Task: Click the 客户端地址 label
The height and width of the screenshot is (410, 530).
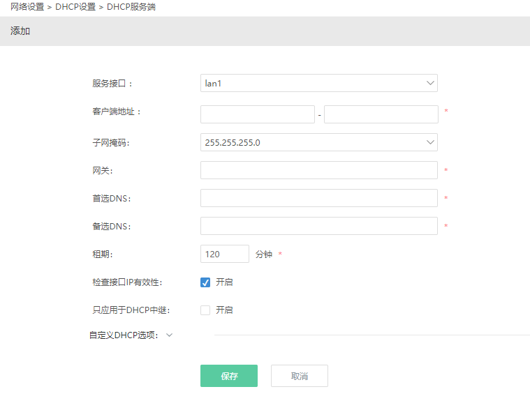Action: pos(117,112)
